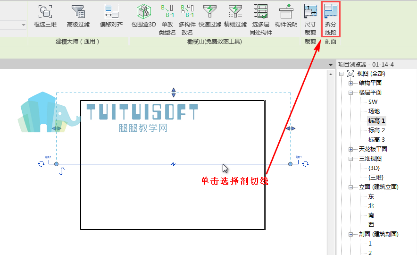
Task: Open section view 1 in browser
Action: click(x=370, y=244)
